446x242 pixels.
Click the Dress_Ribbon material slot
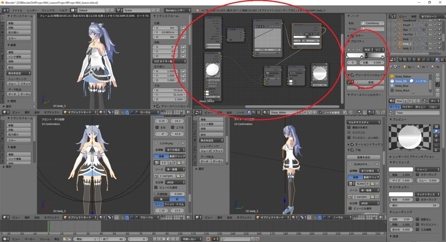403,76
